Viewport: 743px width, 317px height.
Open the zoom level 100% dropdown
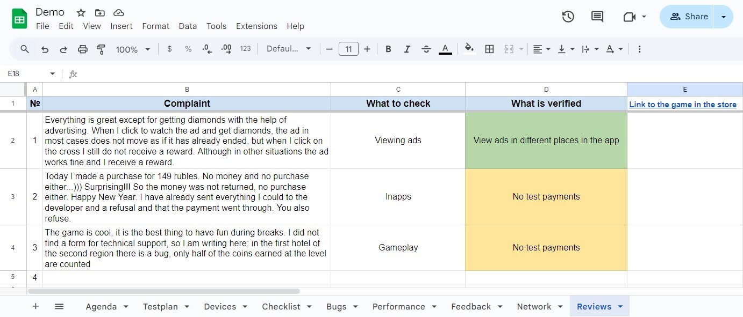click(x=133, y=49)
